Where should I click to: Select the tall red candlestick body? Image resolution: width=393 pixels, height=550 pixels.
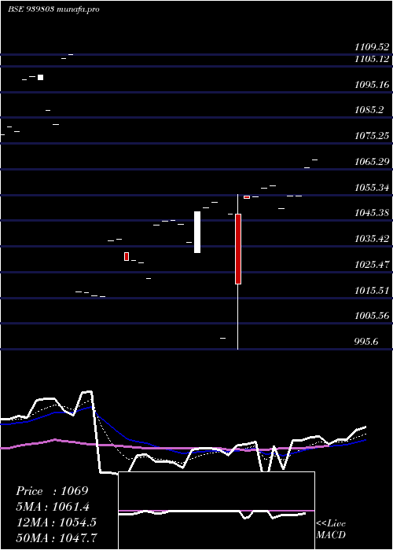(238, 249)
